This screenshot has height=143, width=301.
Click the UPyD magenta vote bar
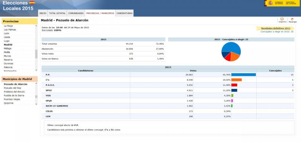232,100
